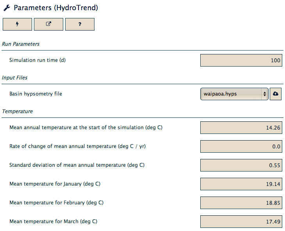This screenshot has width=285, height=231.
Task: Open help with the question mark button
Action: (x=80, y=24)
